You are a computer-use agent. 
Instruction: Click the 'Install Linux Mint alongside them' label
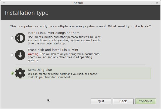tap(53, 33)
